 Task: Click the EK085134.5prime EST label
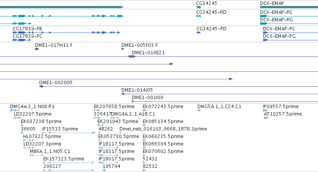click(x=163, y=121)
